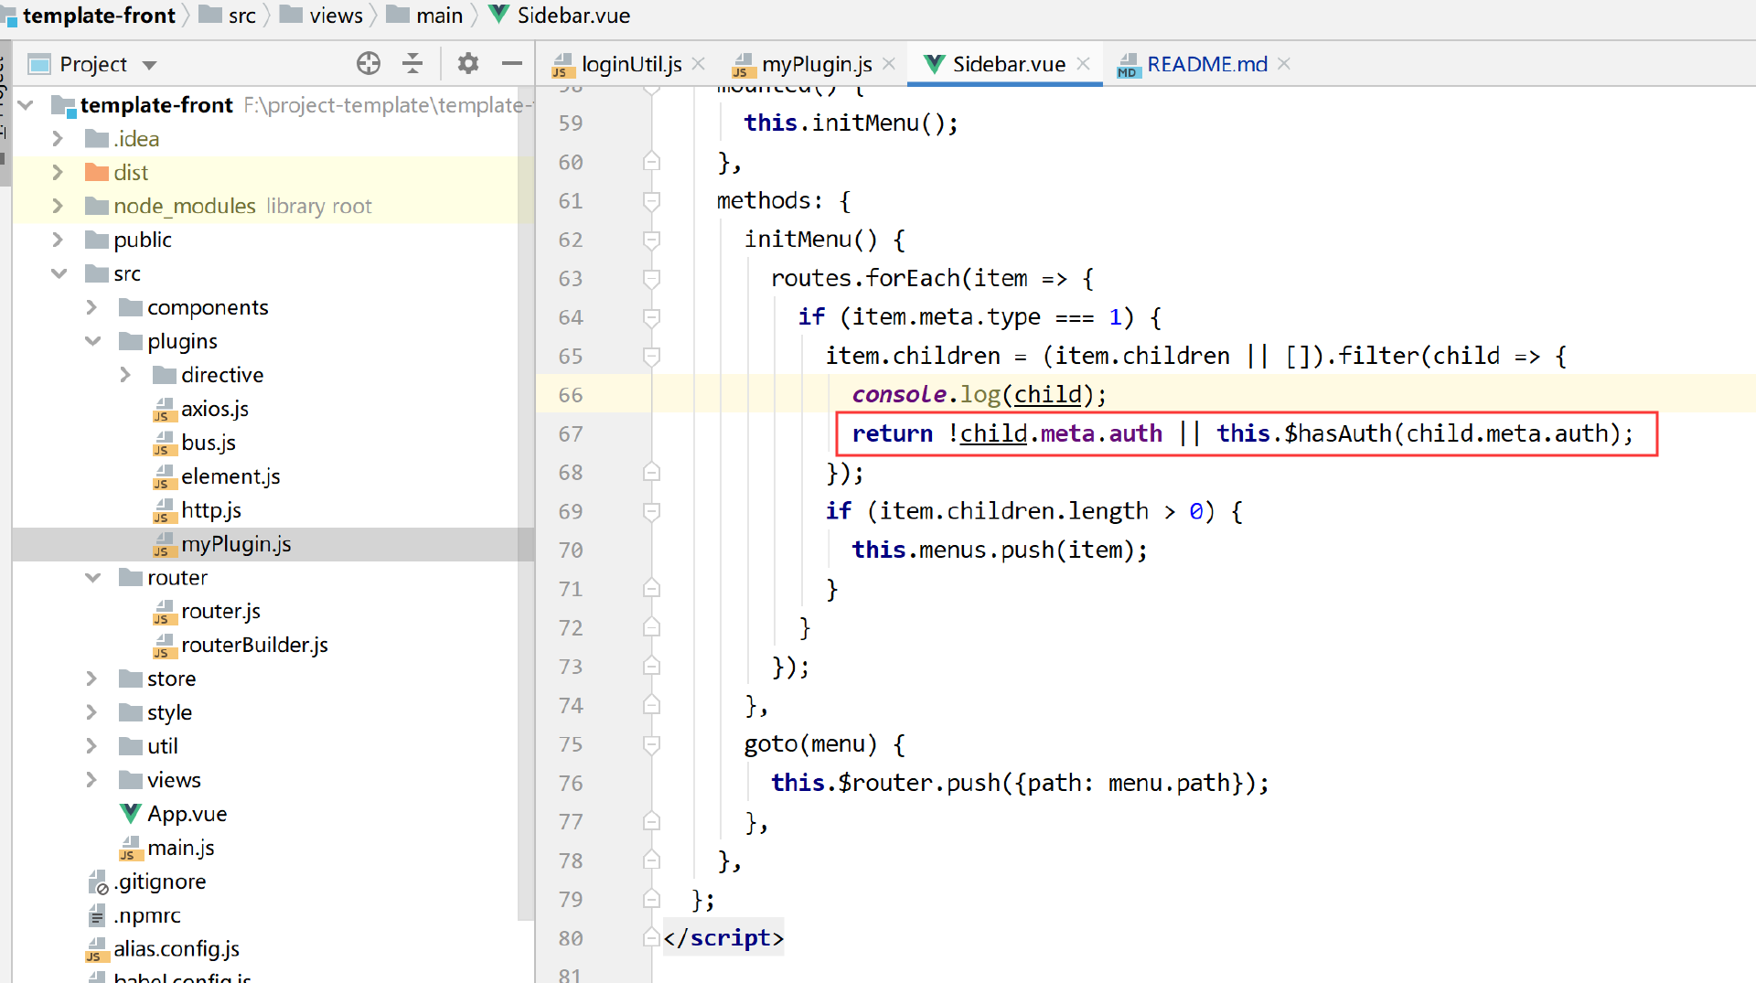Expand node_modules library root

59,207
